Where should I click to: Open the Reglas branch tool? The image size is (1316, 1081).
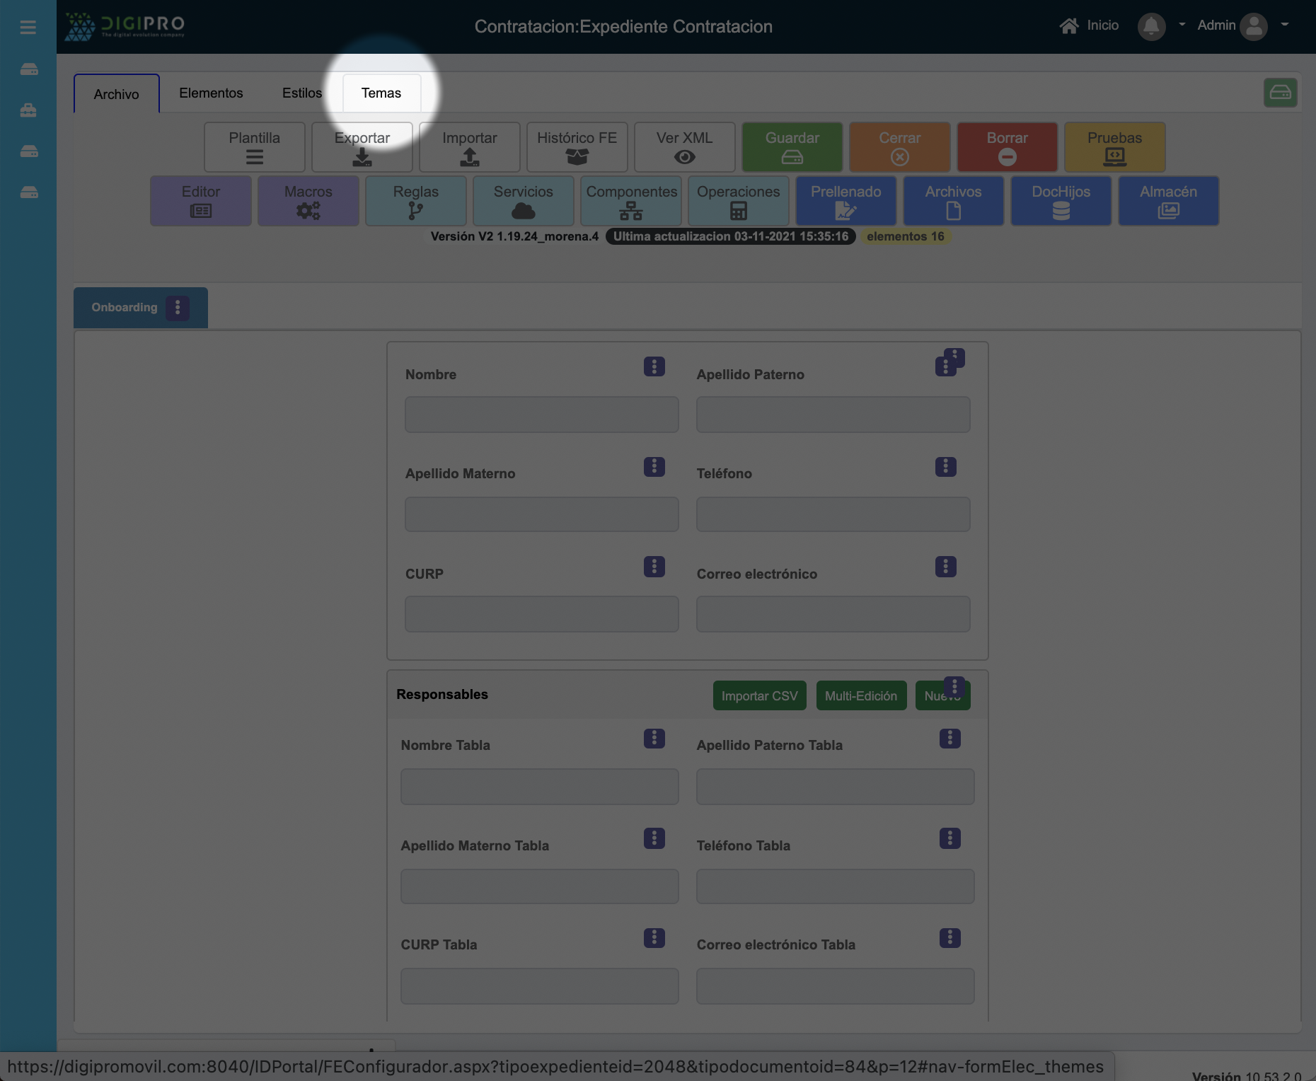415,201
